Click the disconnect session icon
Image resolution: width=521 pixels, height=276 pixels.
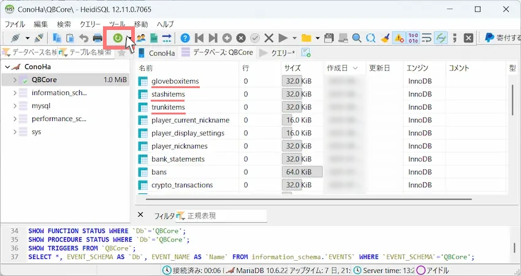pos(39,38)
